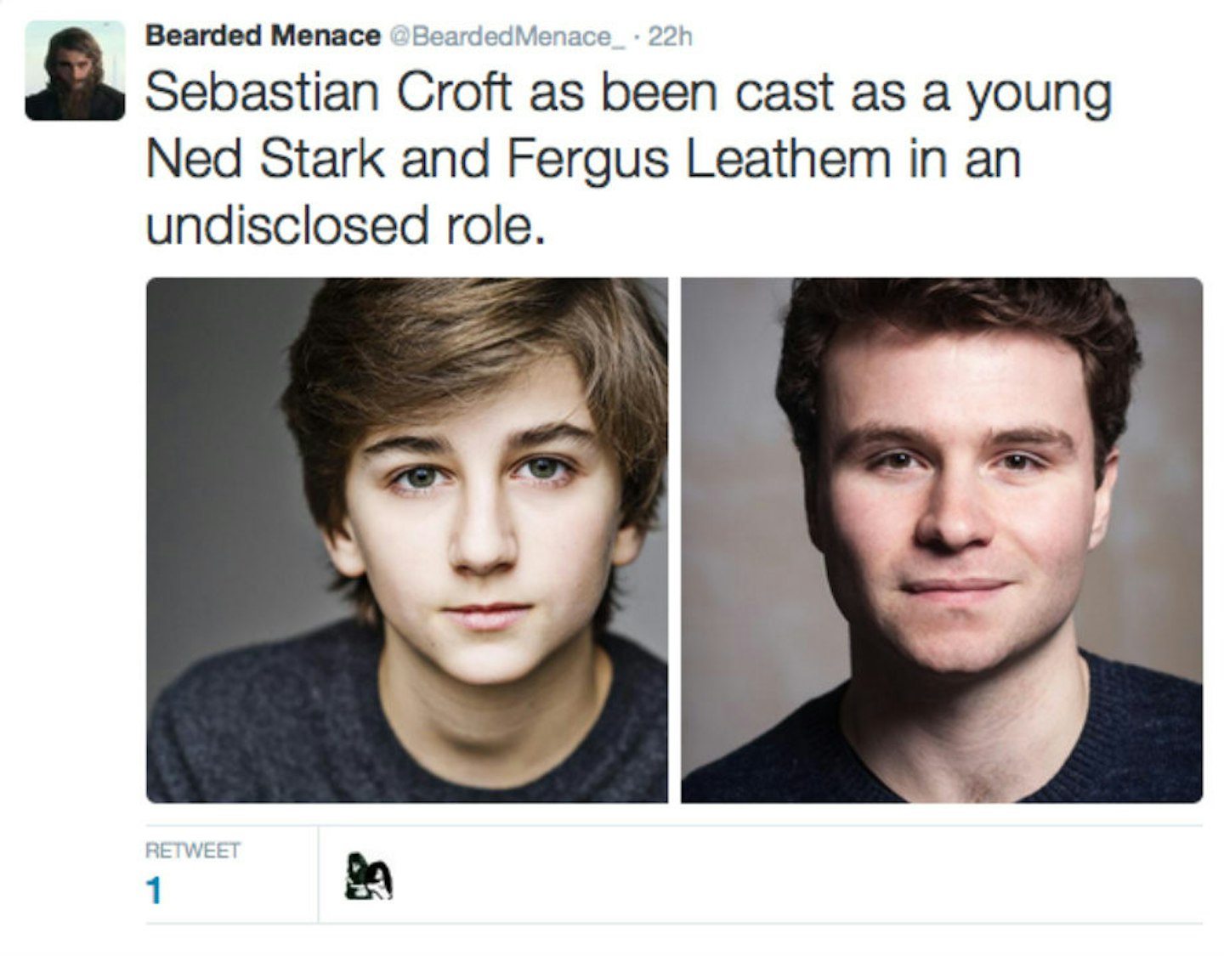
Task: Click the @BeardedMenace_ handle
Action: coord(507,37)
